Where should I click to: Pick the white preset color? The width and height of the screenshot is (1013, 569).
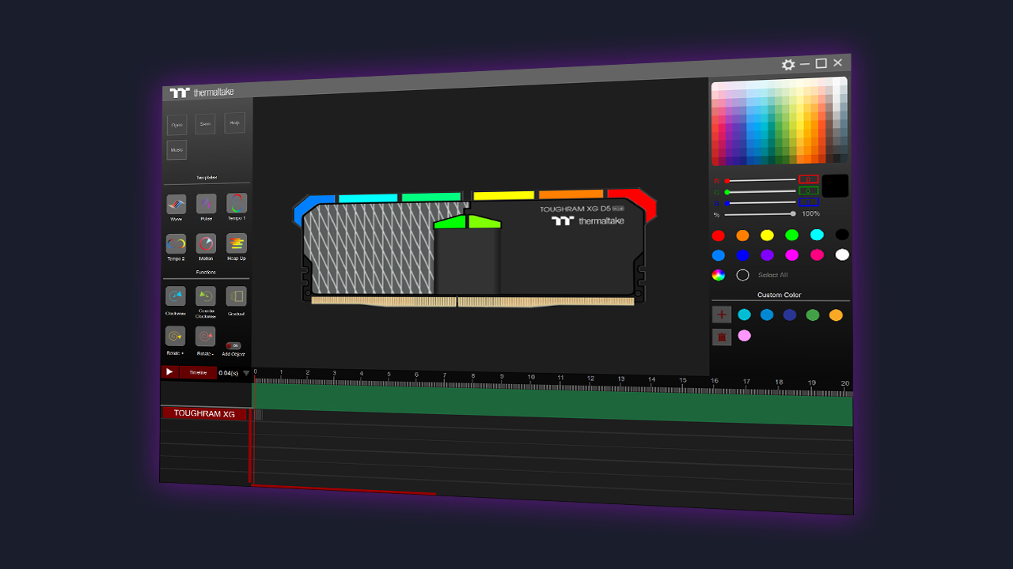tap(842, 254)
